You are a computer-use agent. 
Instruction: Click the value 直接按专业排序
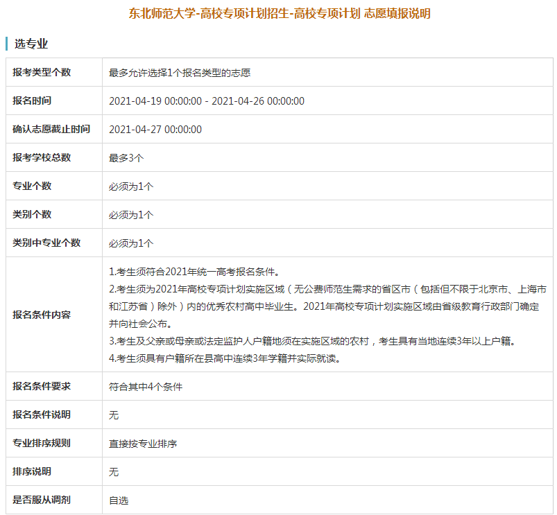143,444
